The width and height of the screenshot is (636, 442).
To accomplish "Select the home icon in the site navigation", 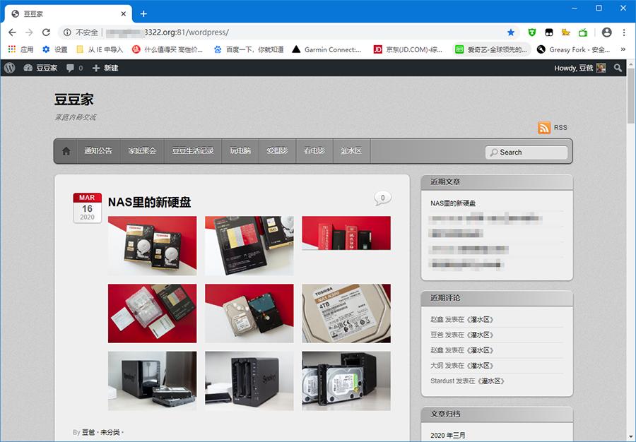I will (66, 150).
